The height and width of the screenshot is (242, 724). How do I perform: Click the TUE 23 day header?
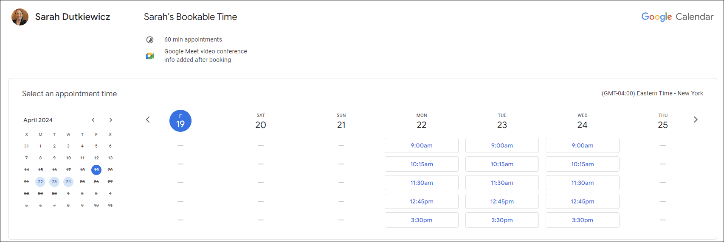point(502,122)
